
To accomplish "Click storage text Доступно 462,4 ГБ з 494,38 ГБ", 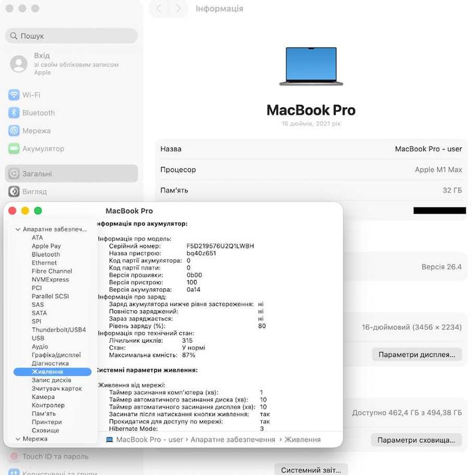I will [407, 413].
